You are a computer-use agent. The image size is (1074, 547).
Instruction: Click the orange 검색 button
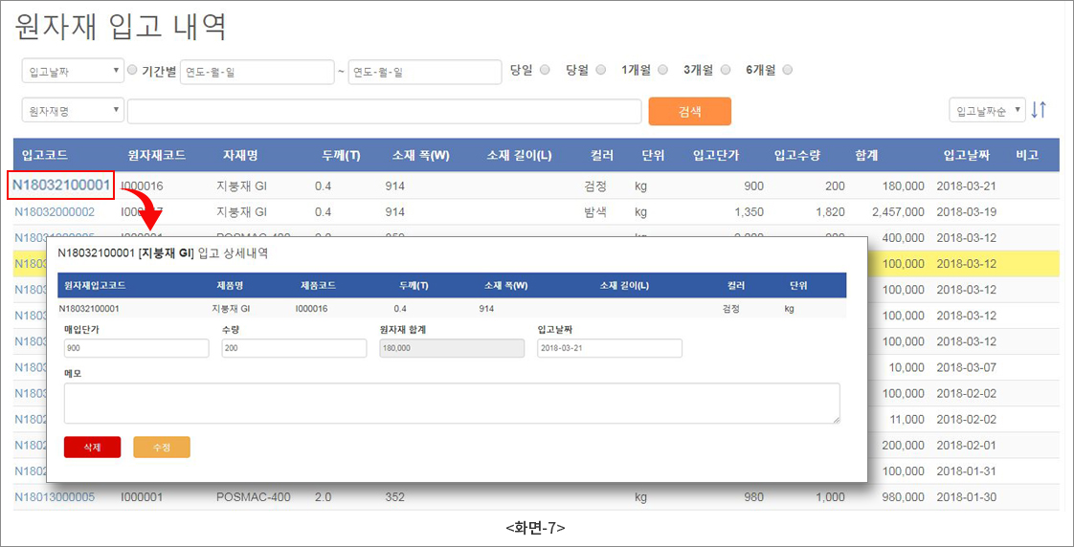point(690,111)
